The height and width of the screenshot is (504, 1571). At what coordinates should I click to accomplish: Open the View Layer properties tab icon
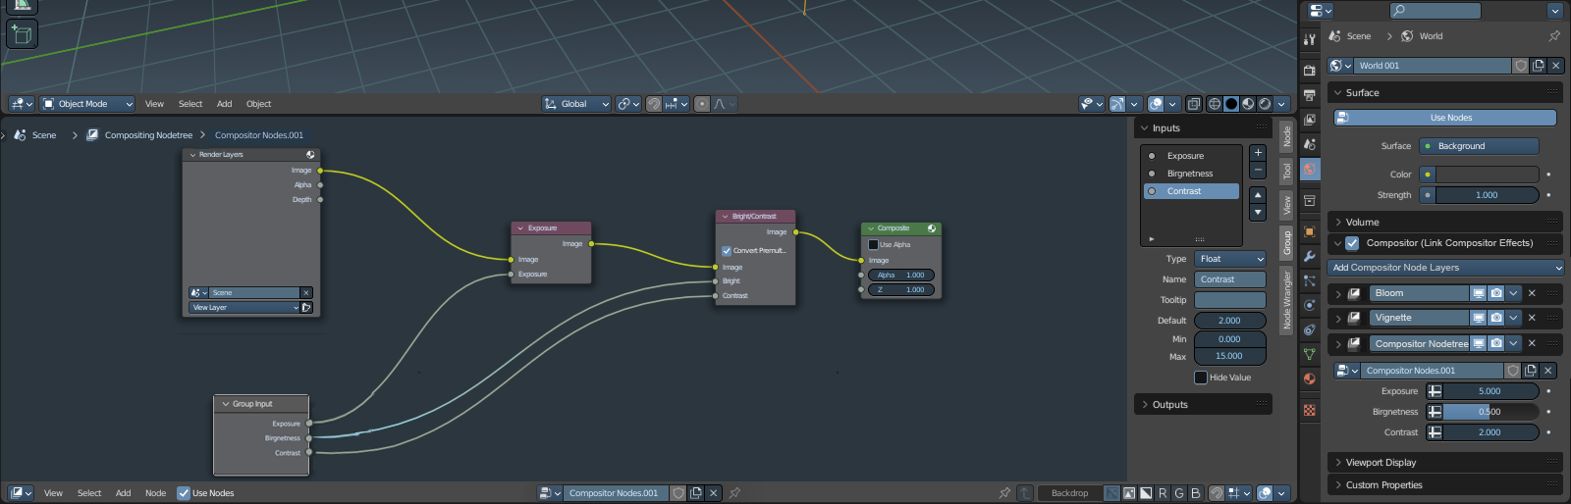point(1309,120)
